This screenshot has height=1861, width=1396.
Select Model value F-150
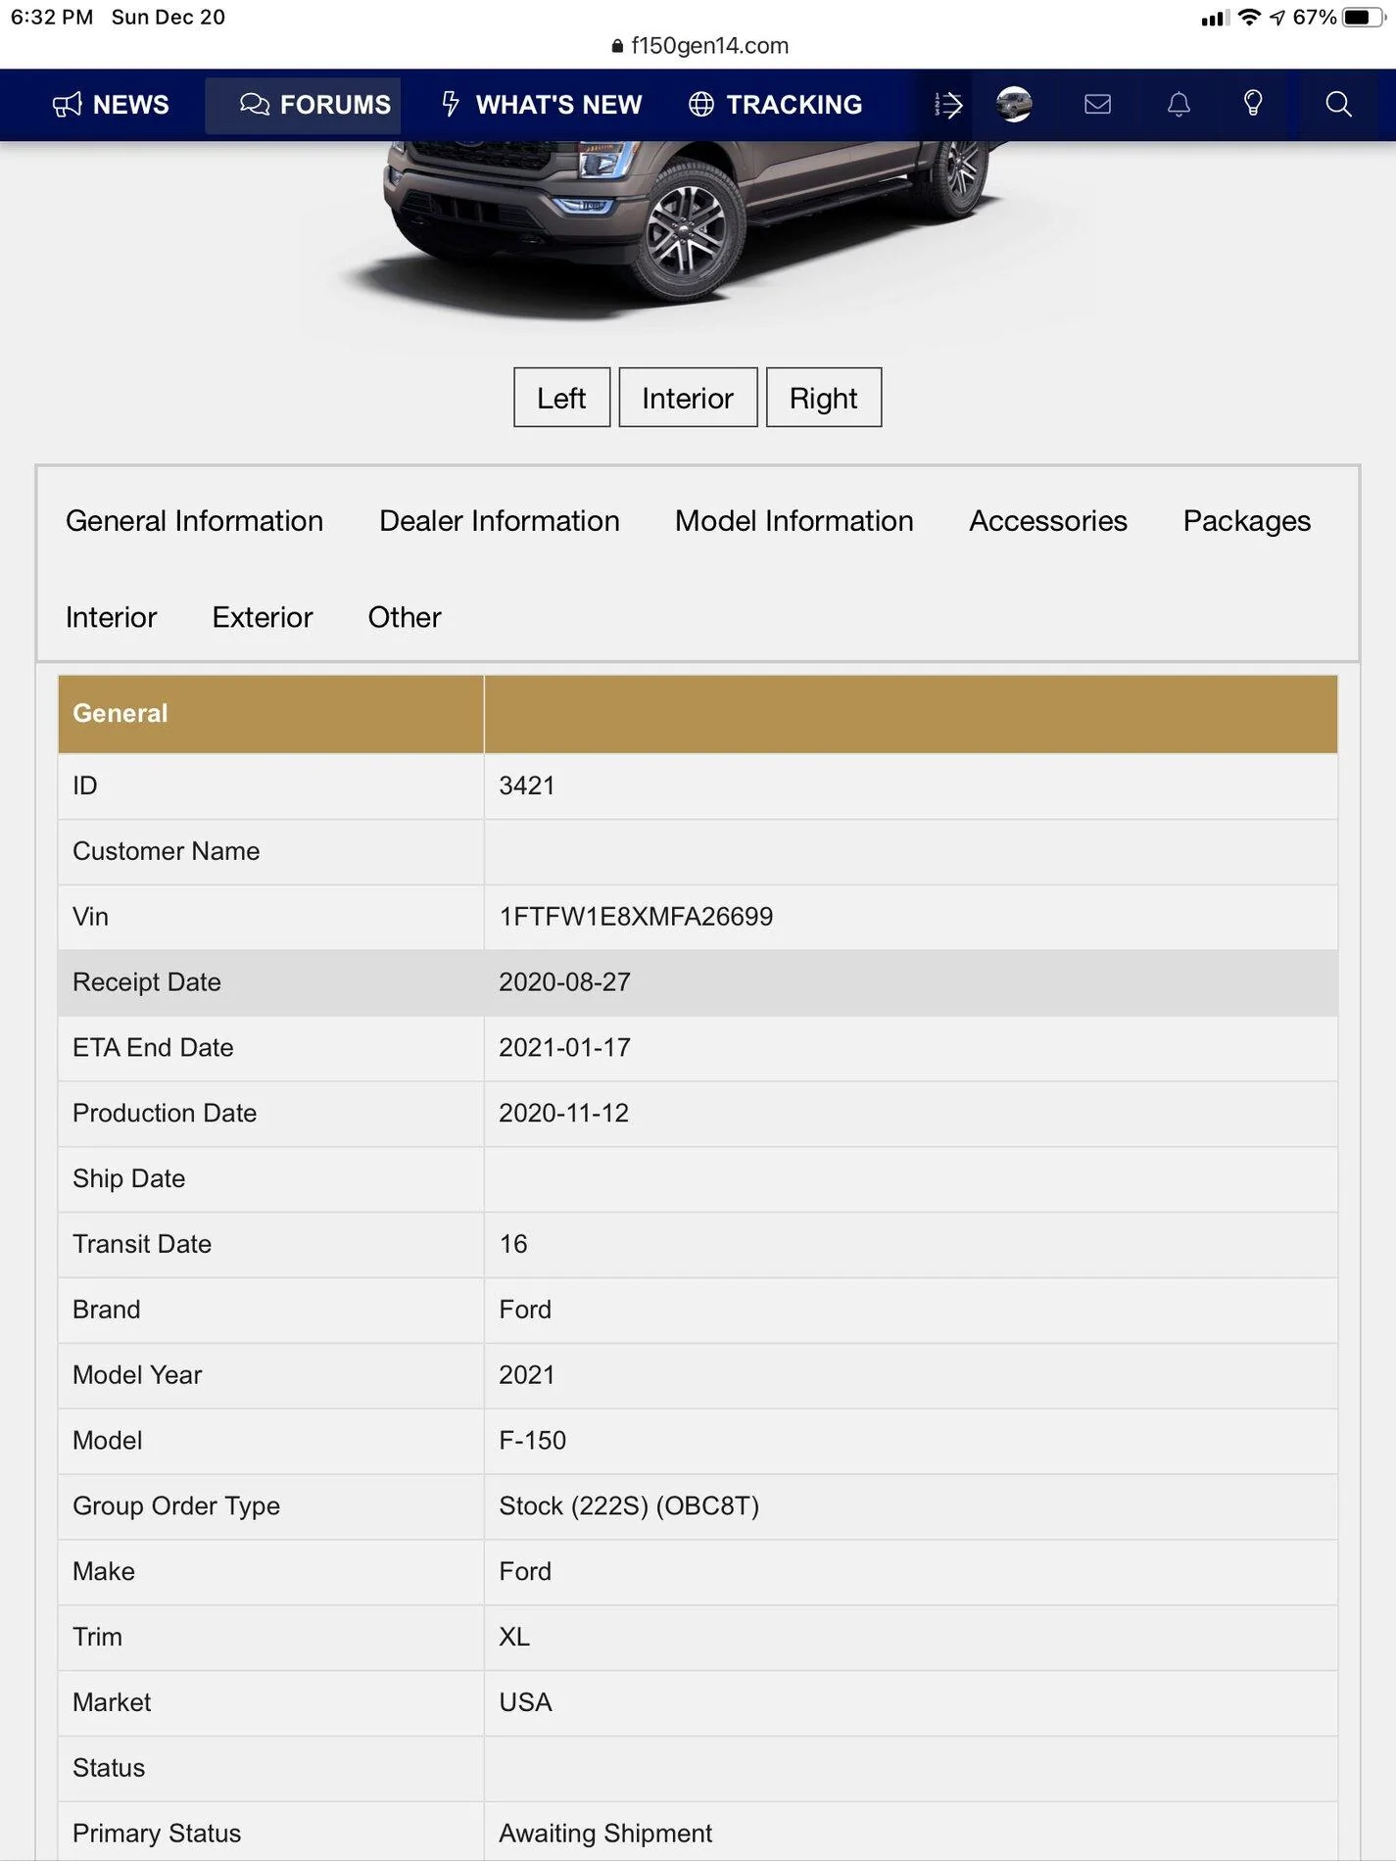point(533,1441)
